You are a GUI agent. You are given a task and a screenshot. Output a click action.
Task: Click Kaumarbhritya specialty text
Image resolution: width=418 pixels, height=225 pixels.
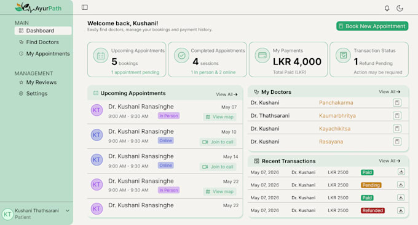[337, 116]
